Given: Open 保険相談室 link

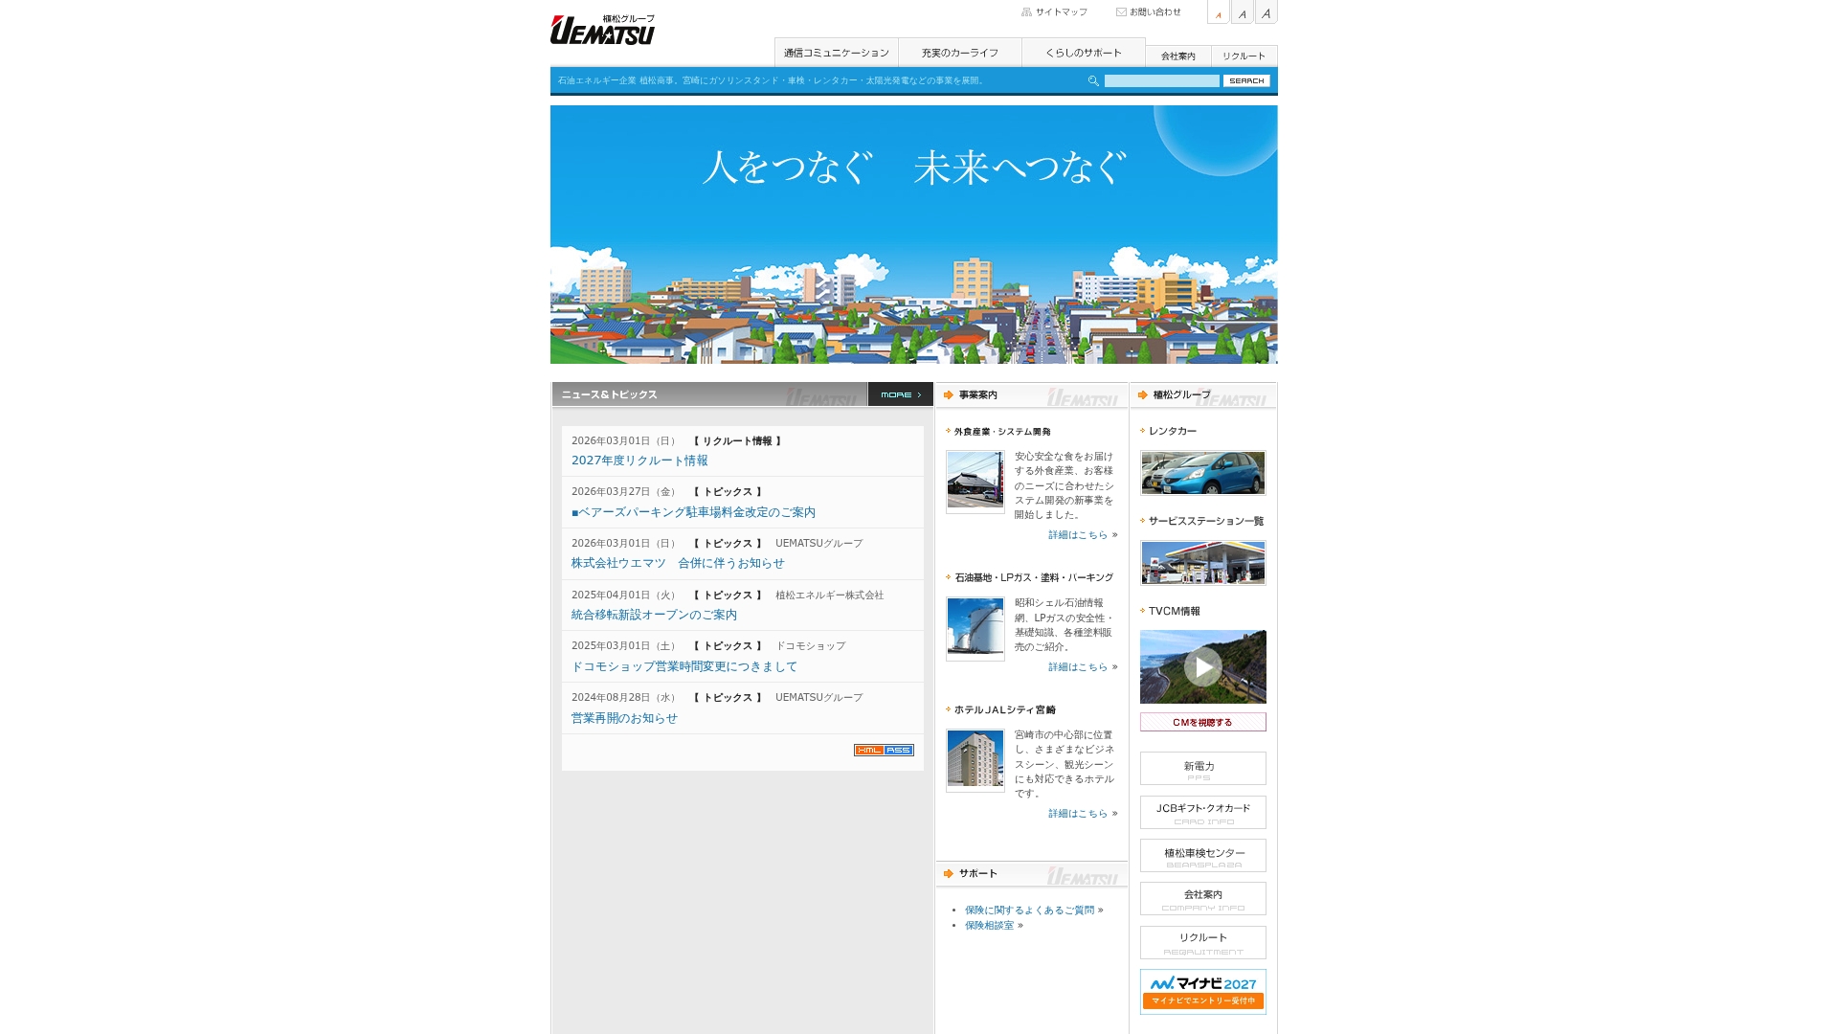Looking at the screenshot, I should (x=990, y=926).
